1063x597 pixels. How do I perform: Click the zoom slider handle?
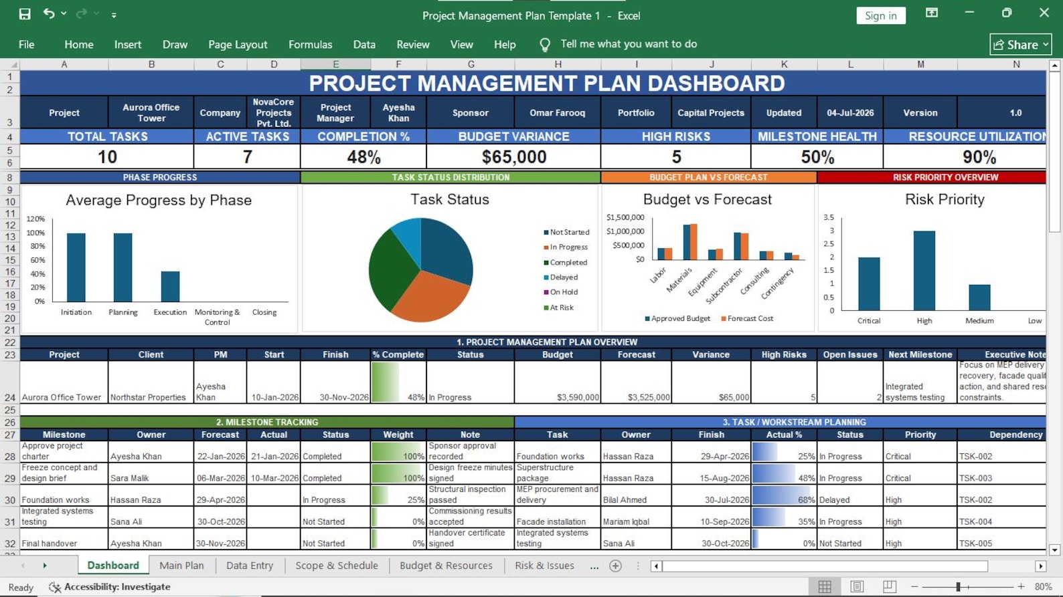tap(959, 587)
